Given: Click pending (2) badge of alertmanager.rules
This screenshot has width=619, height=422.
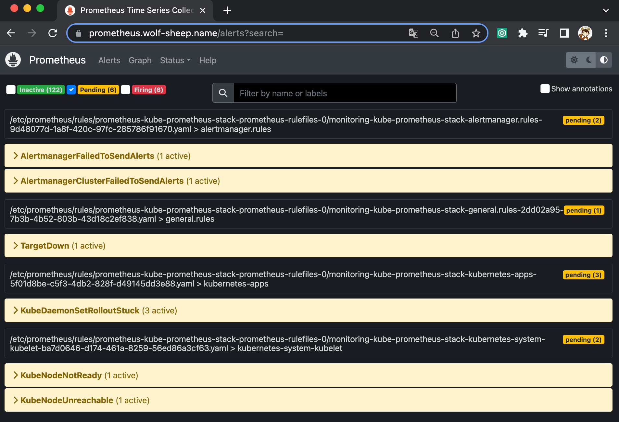Looking at the screenshot, I should coord(583,120).
